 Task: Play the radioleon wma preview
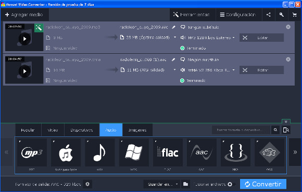[24, 71]
